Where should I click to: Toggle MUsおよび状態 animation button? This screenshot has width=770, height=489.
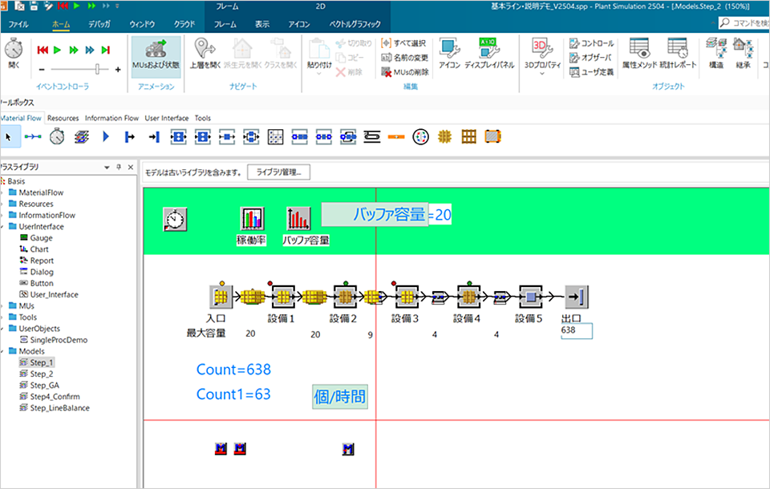(x=156, y=53)
